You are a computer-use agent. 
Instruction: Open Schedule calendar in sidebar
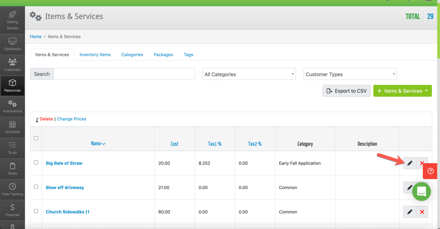point(12,127)
